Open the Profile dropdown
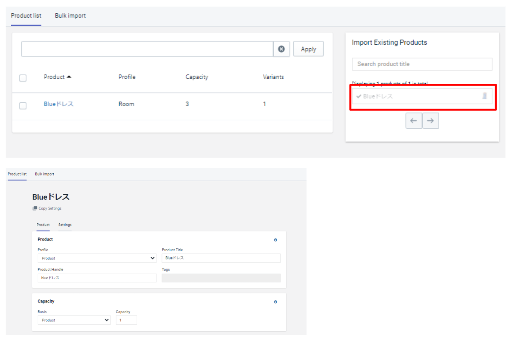This screenshot has width=513, height=339. (x=97, y=258)
